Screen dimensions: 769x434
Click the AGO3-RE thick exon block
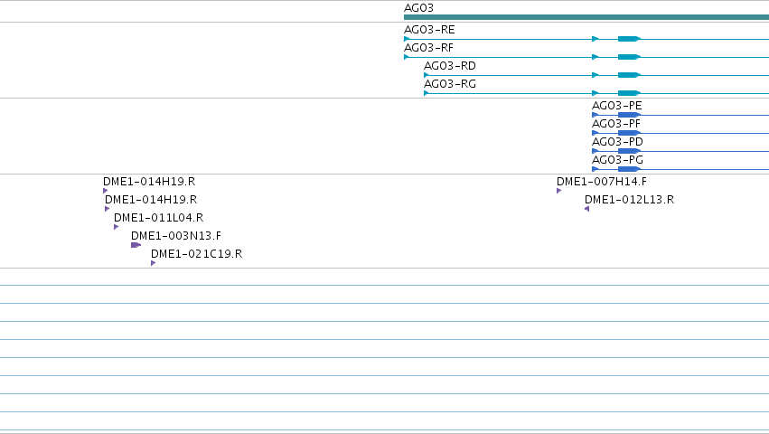pyautogui.click(x=629, y=39)
